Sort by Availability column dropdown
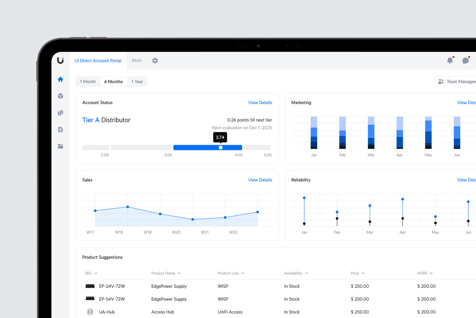The image size is (476, 318). coord(296,273)
